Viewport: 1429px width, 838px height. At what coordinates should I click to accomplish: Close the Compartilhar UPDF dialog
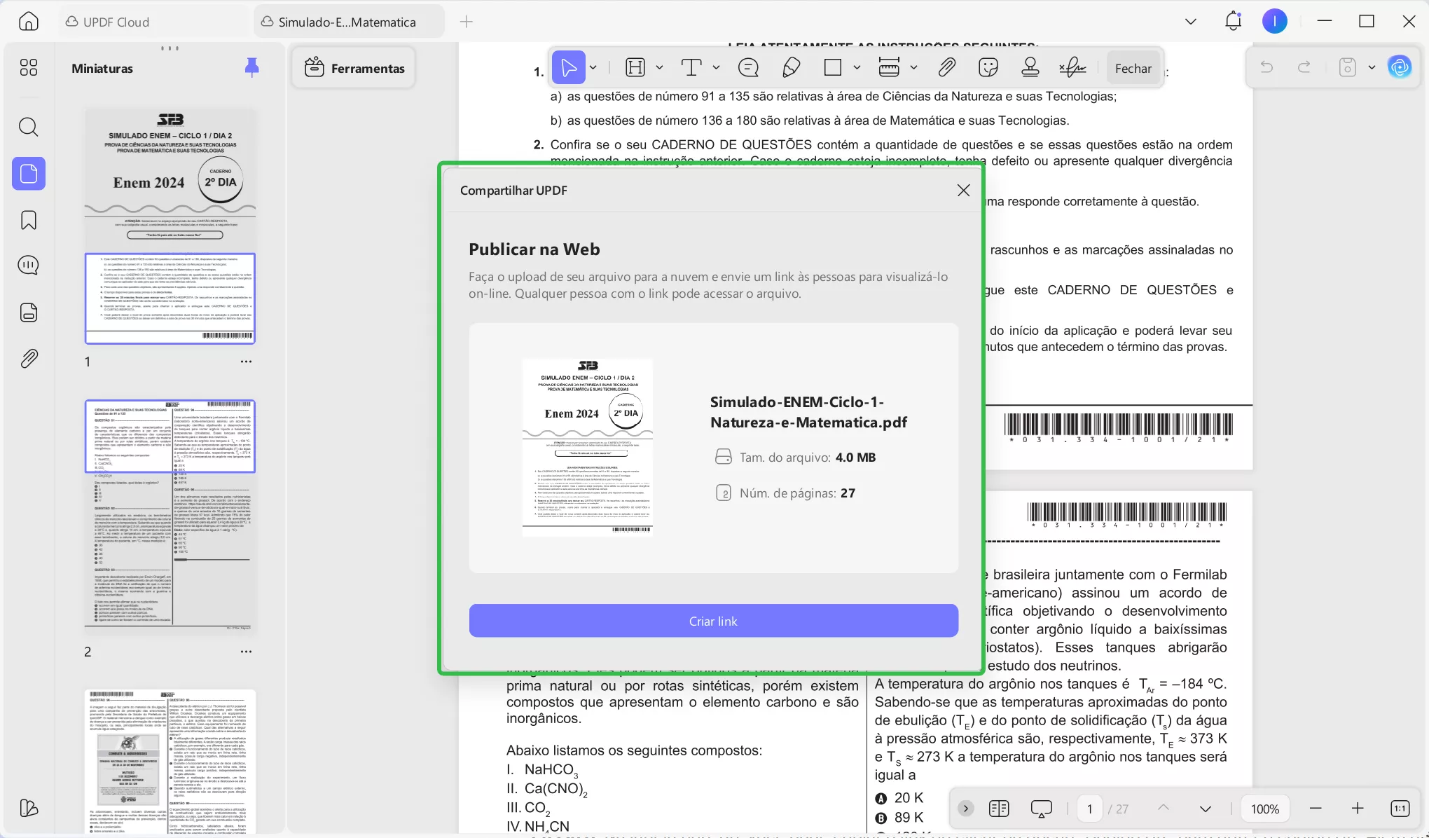[963, 191]
